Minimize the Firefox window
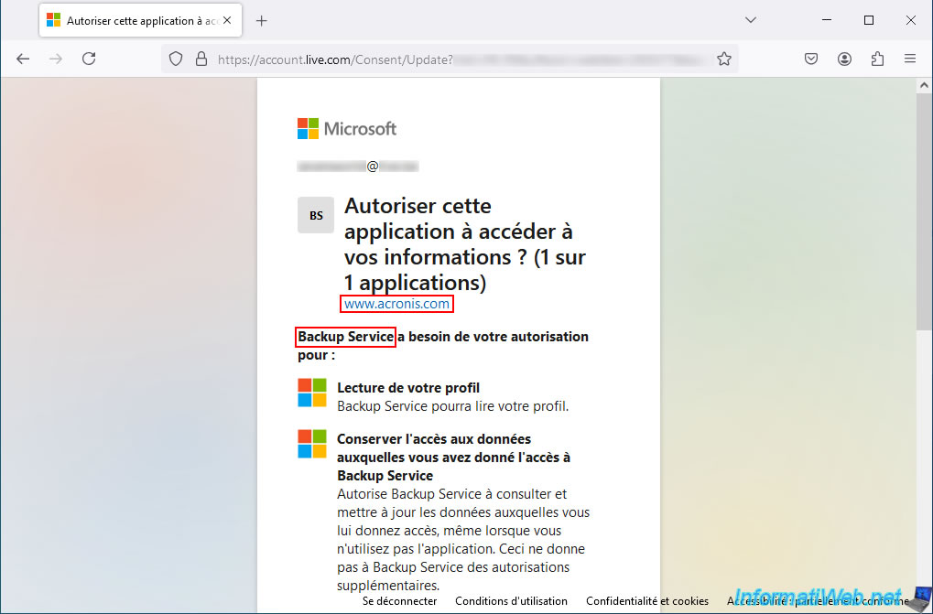The width and height of the screenshot is (933, 614). coord(827,20)
